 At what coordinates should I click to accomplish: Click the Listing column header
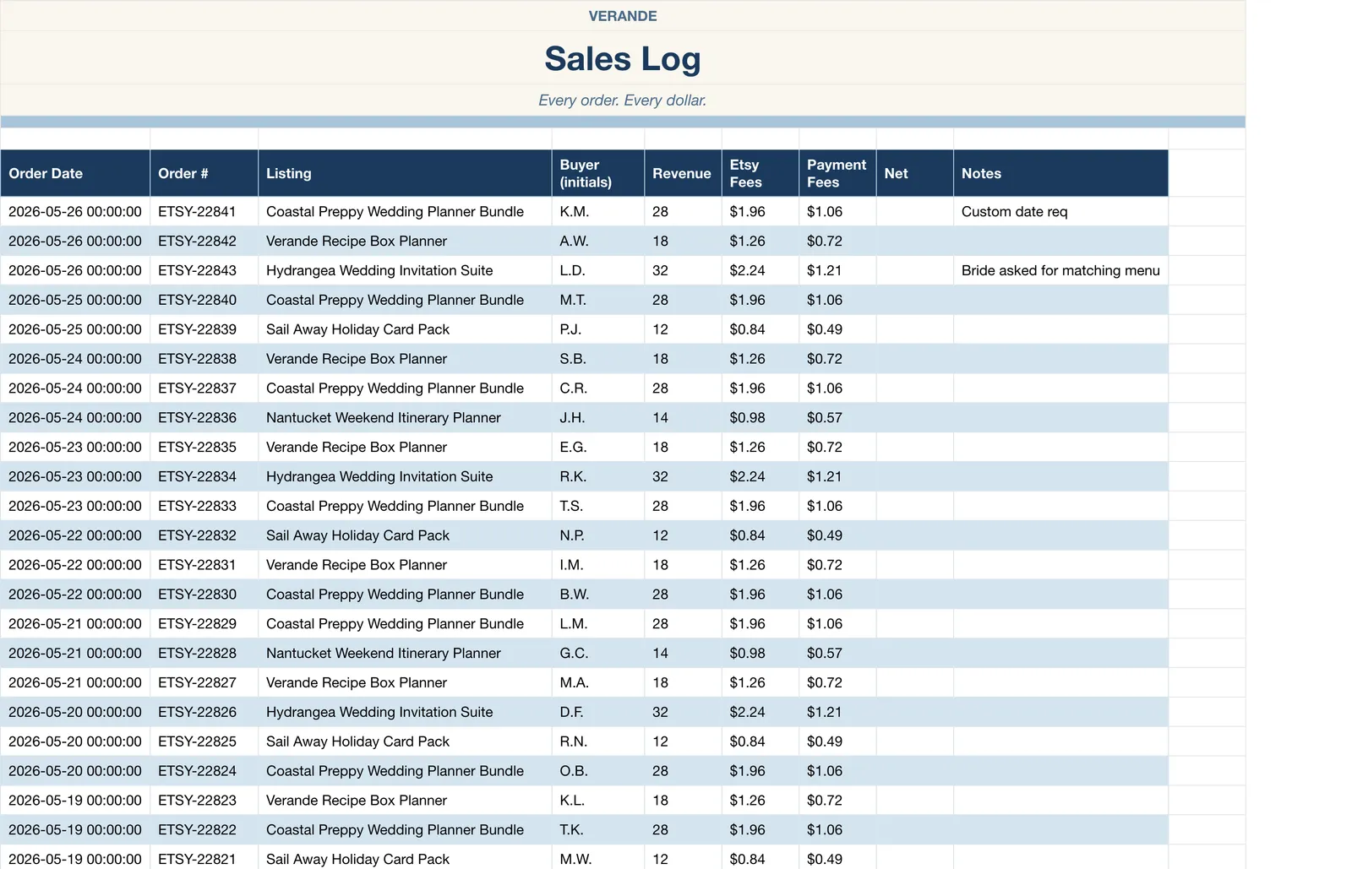[x=405, y=173]
